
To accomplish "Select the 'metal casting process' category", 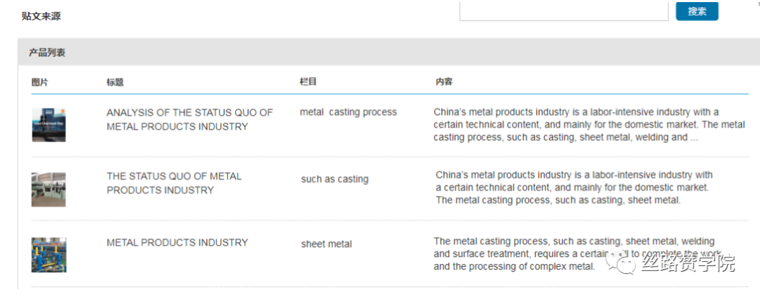I will (x=348, y=112).
